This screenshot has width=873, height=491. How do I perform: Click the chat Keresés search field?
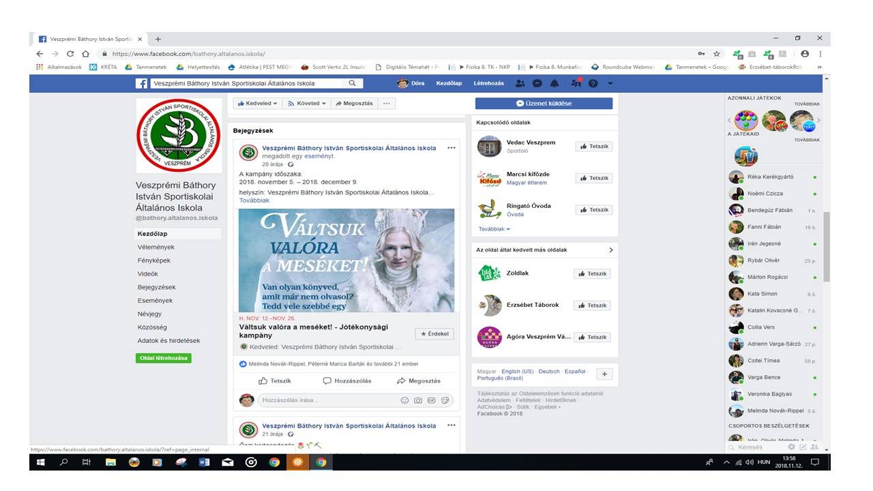click(x=757, y=447)
